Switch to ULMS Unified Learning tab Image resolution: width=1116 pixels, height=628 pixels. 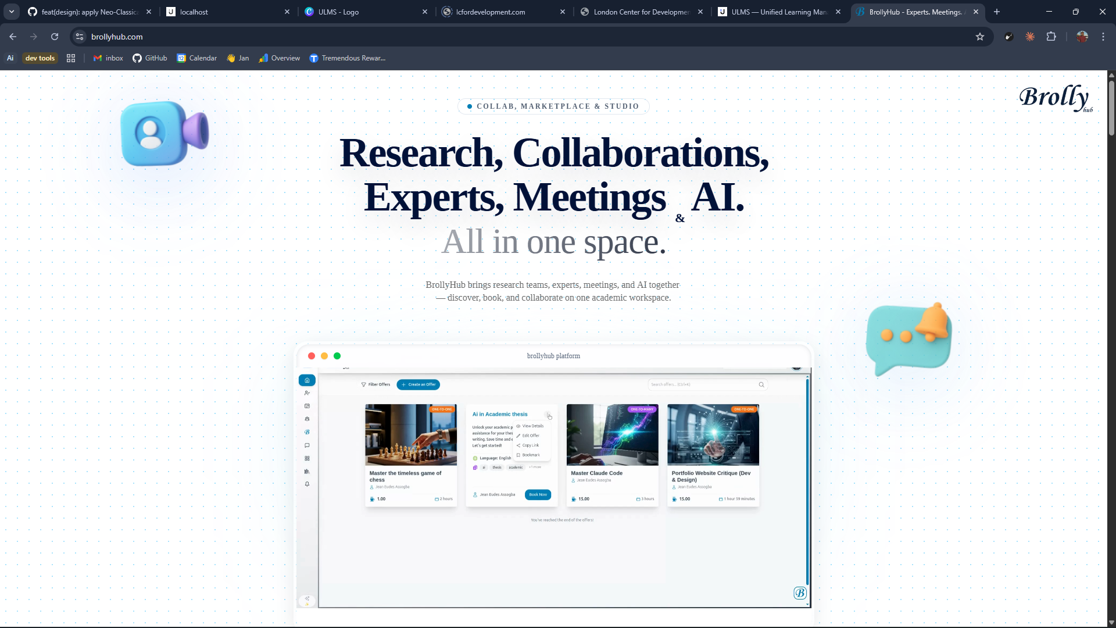[x=779, y=12]
